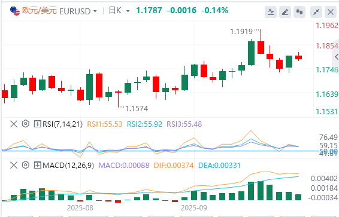Click the current price 1.1787
The width and height of the screenshot is (339, 217).
(x=149, y=10)
